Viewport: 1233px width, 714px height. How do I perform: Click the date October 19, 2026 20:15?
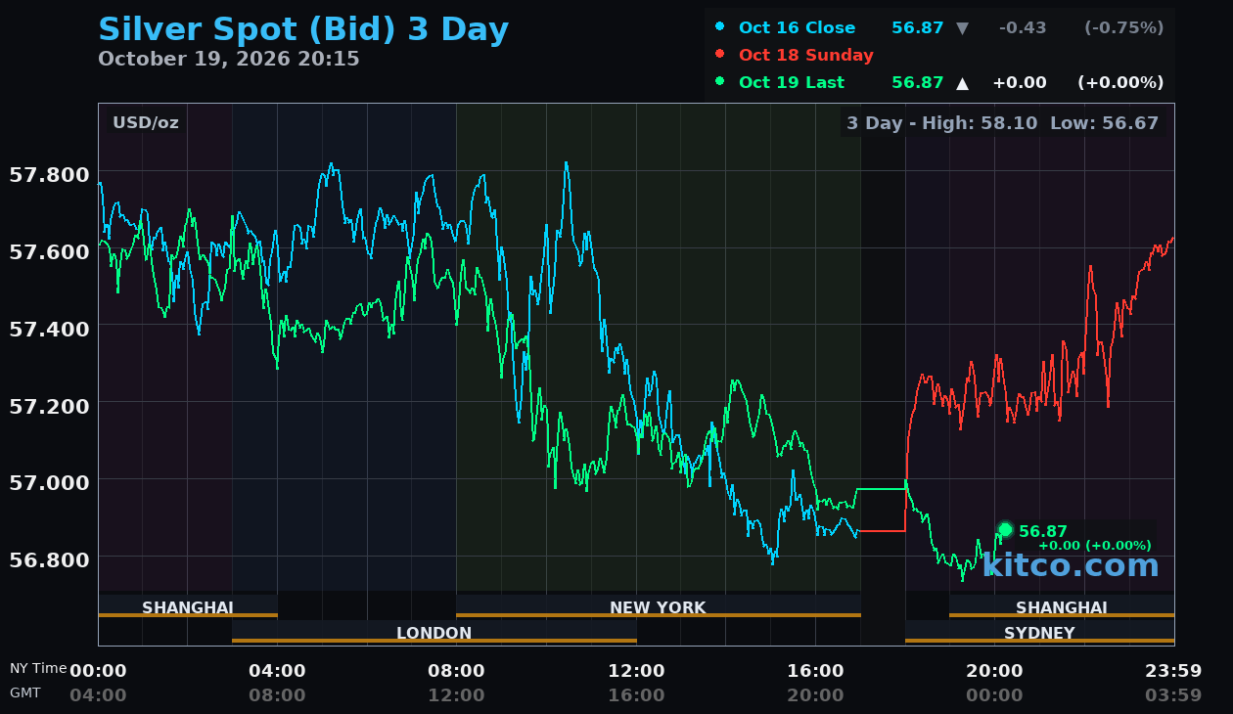tap(229, 59)
